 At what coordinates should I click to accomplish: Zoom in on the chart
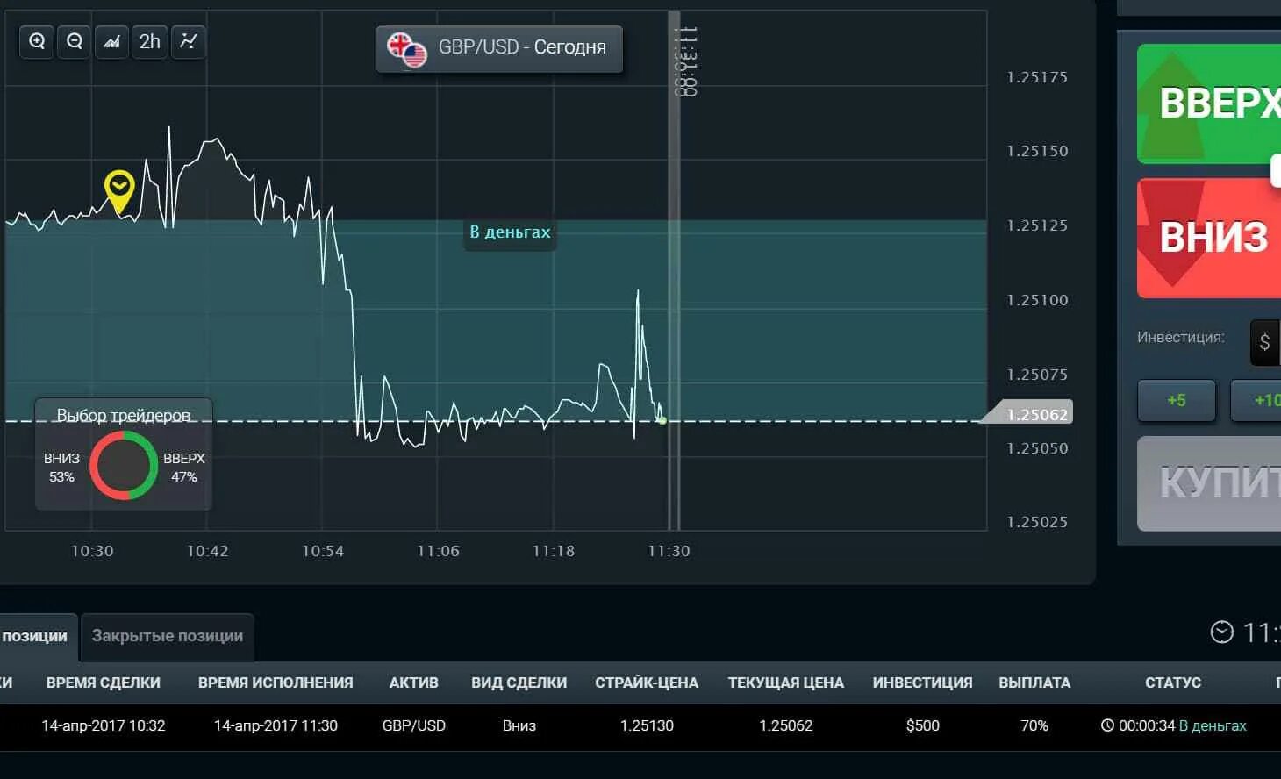[37, 41]
